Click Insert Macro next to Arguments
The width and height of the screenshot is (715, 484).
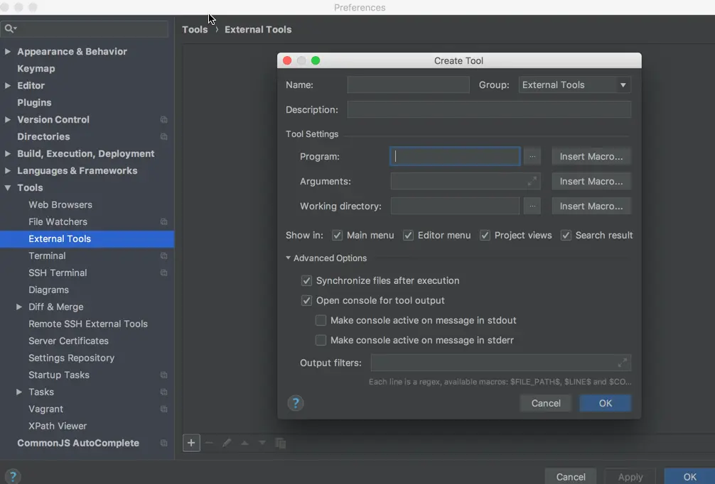pos(591,181)
